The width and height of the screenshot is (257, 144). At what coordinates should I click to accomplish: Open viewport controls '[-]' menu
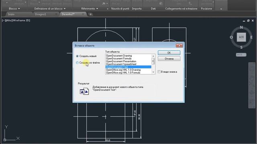click(4, 20)
